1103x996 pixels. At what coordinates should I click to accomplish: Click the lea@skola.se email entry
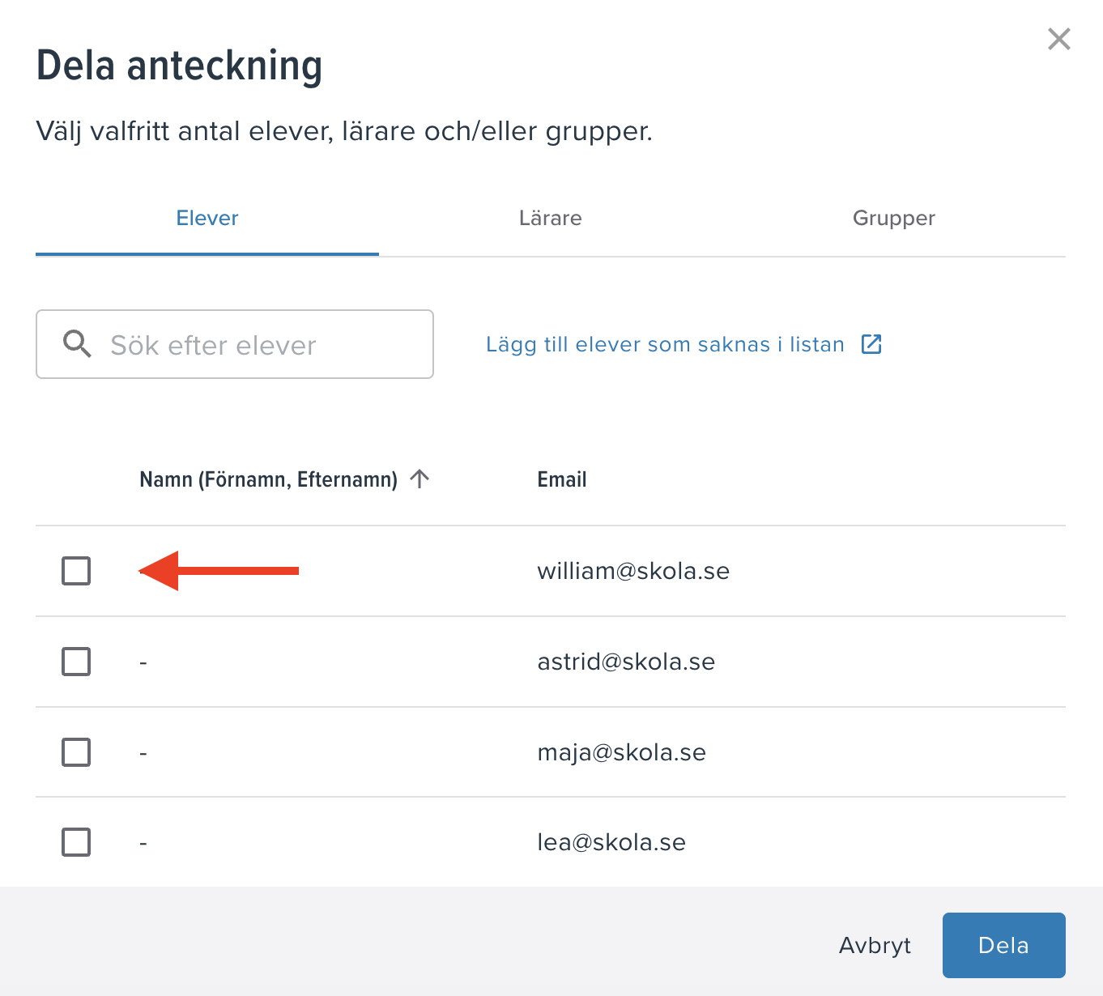pos(611,842)
